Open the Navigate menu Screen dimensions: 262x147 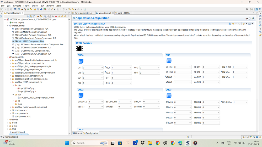coord(17,6)
